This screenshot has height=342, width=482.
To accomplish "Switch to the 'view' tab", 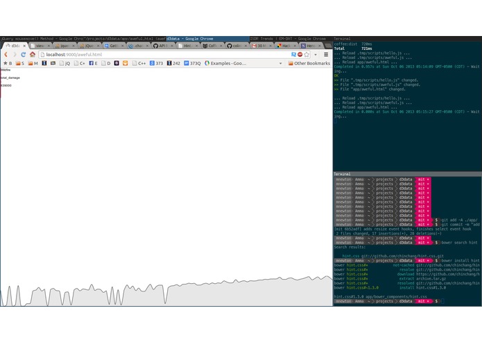I will coord(40,46).
